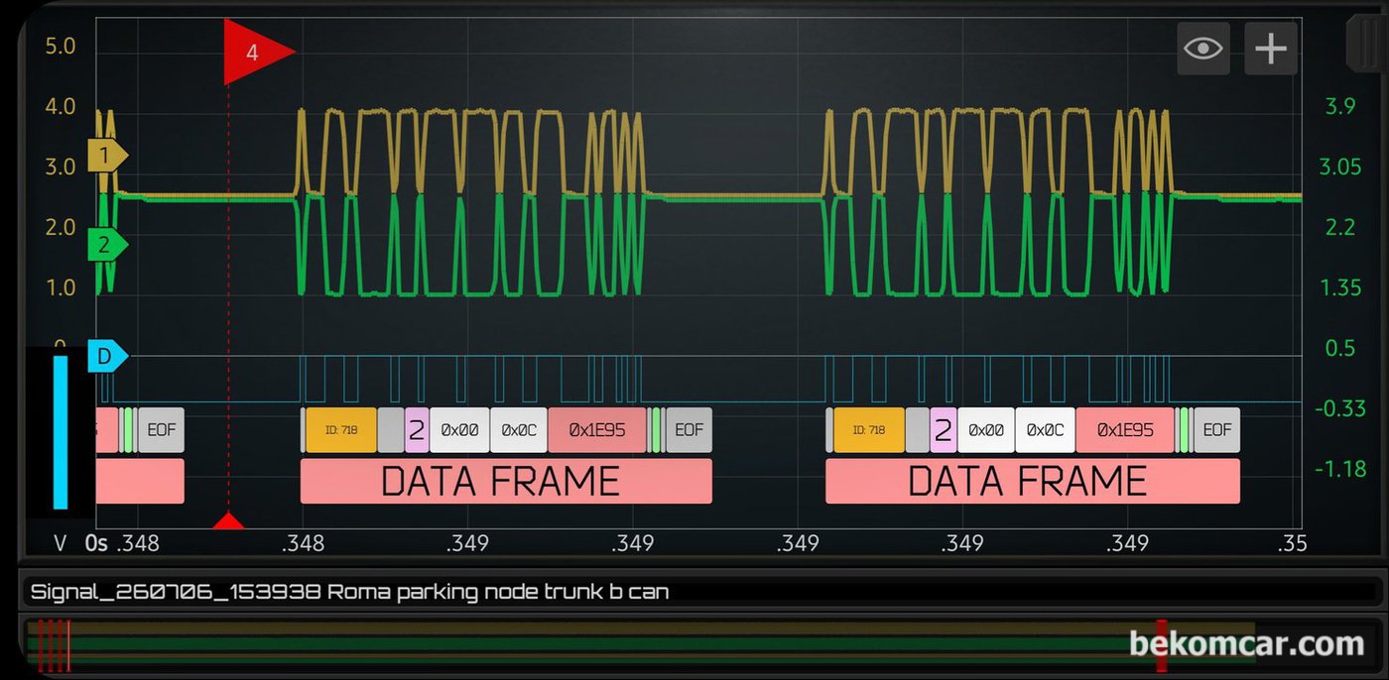The width and height of the screenshot is (1389, 680).
Task: Click the cyan vertical level bar
Action: [61, 432]
